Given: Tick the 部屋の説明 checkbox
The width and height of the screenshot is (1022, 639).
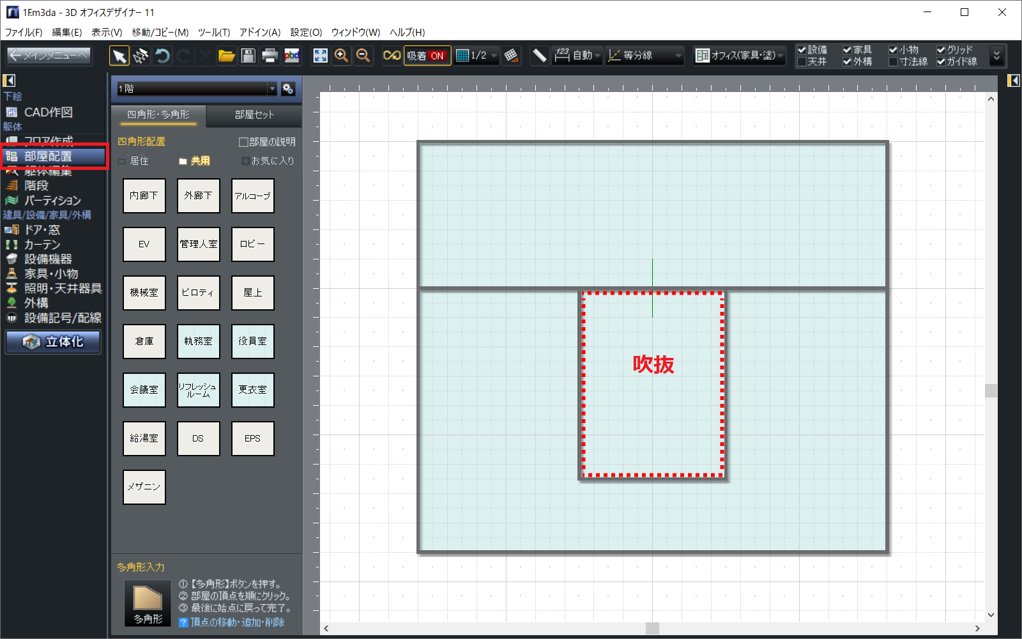Looking at the screenshot, I should coord(243,142).
